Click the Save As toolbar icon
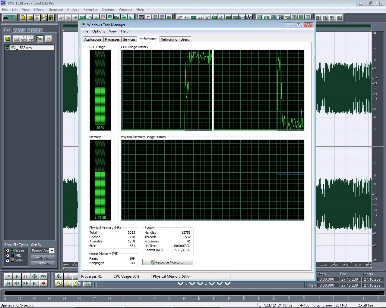The height and width of the screenshot is (308, 386). point(44,18)
